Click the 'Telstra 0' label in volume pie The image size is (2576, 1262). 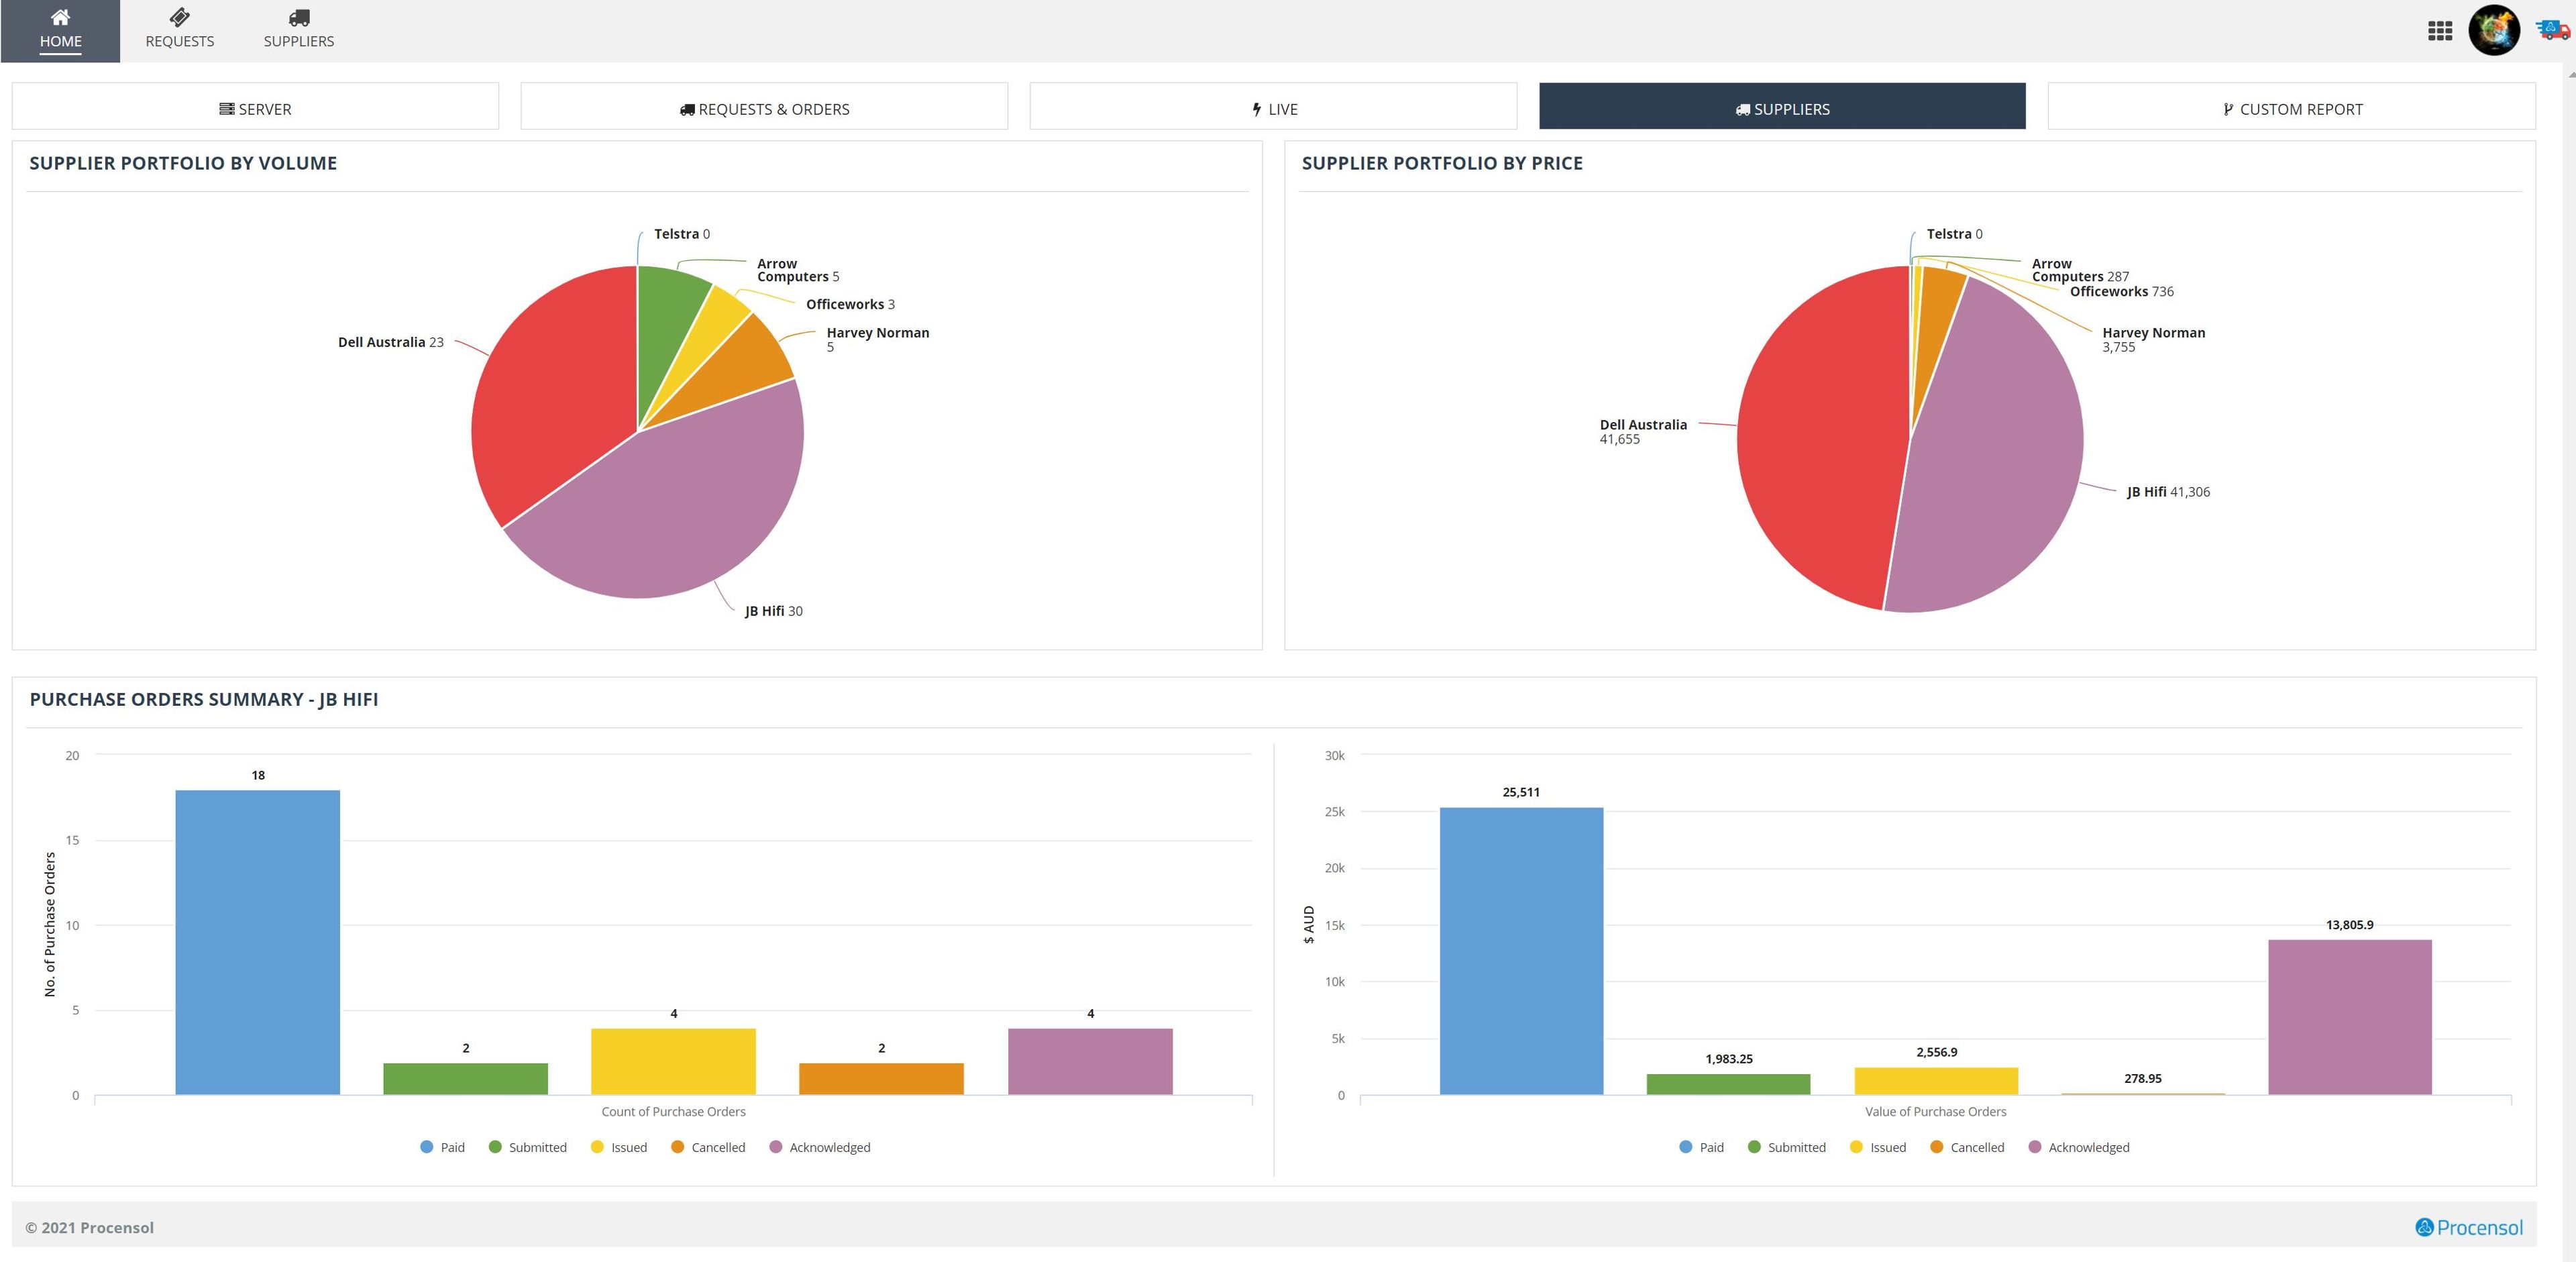[682, 233]
